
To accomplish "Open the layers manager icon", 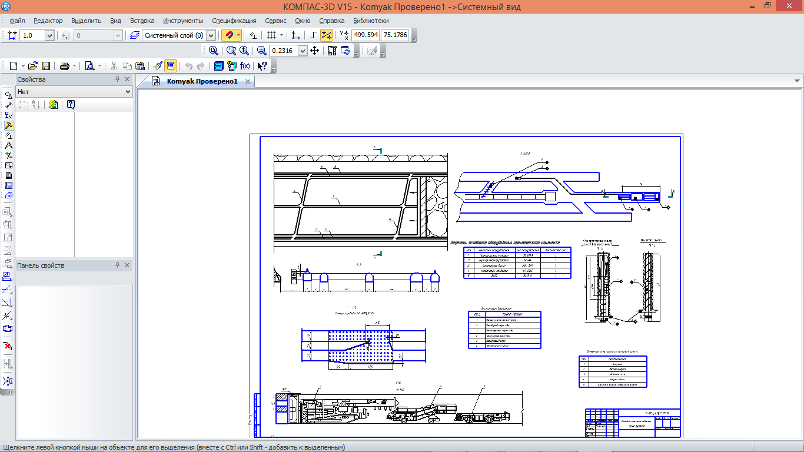I will point(135,35).
